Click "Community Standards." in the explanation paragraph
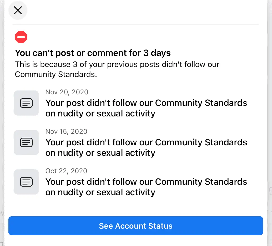 point(56,74)
